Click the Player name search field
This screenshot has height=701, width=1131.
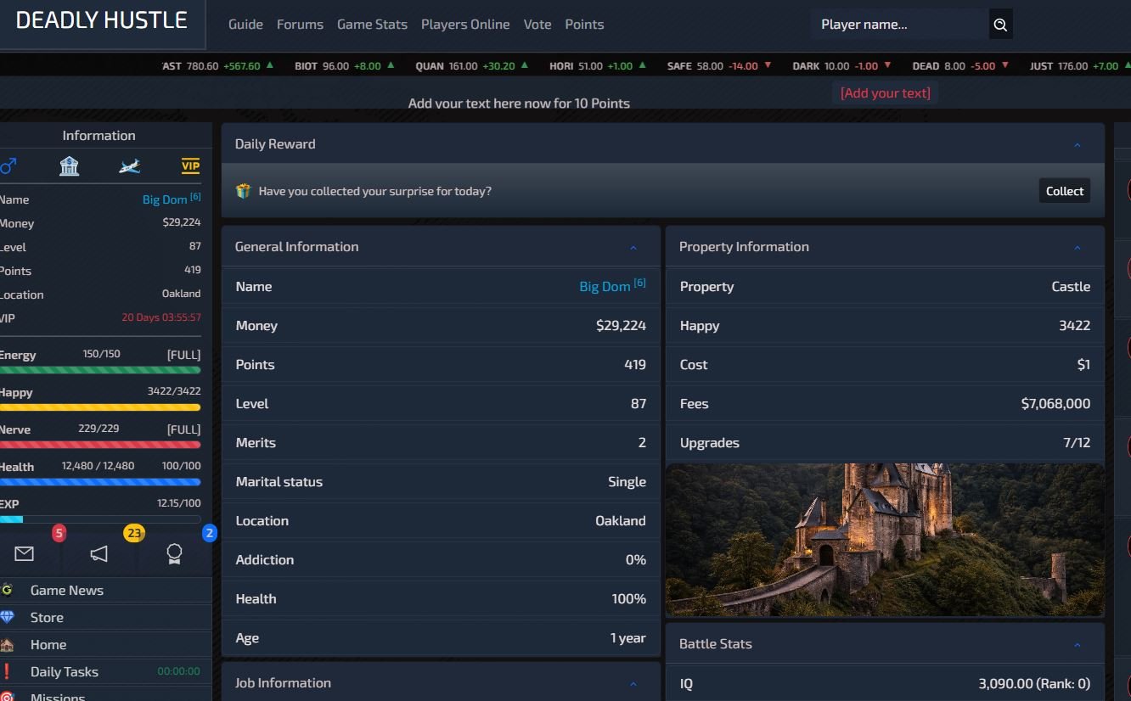coord(896,25)
